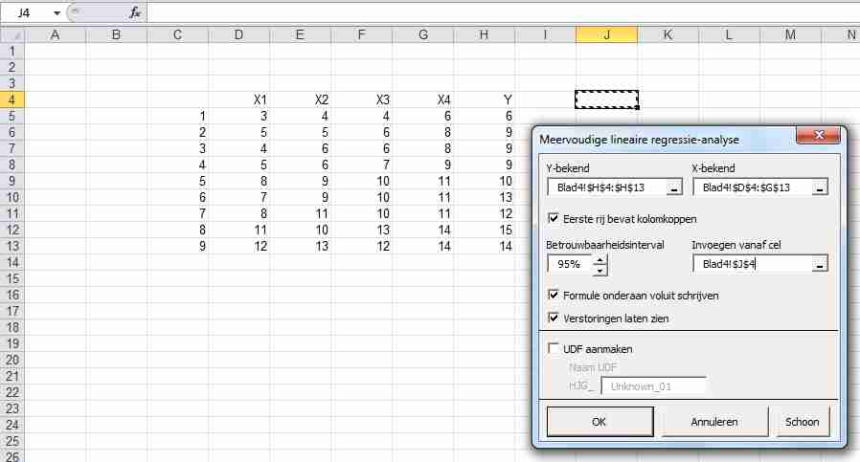Enable the UDF aanmaken checkbox
The height and width of the screenshot is (462, 860).
point(553,348)
